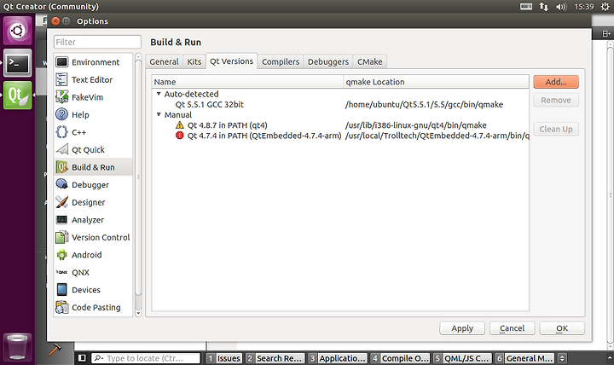
Task: Open Android options category
Action: pos(93,254)
